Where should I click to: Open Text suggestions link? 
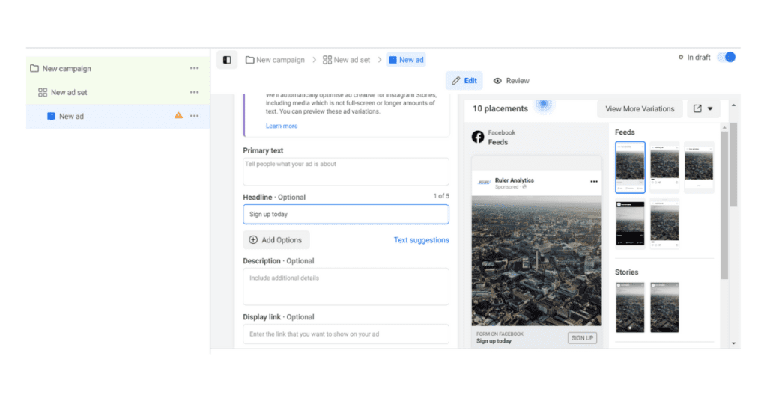pyautogui.click(x=421, y=240)
